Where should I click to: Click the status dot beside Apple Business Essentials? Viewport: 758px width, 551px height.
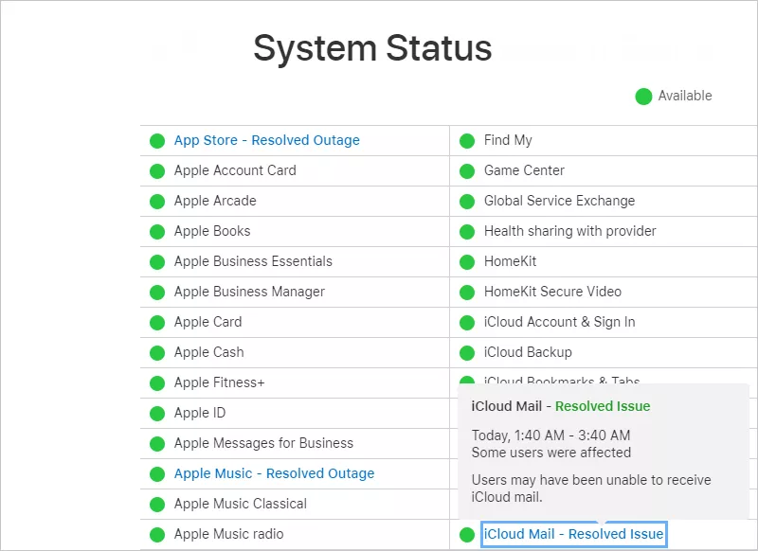pos(157,262)
